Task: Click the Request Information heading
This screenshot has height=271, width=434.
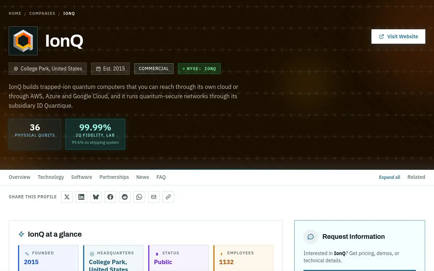Action: point(353,237)
